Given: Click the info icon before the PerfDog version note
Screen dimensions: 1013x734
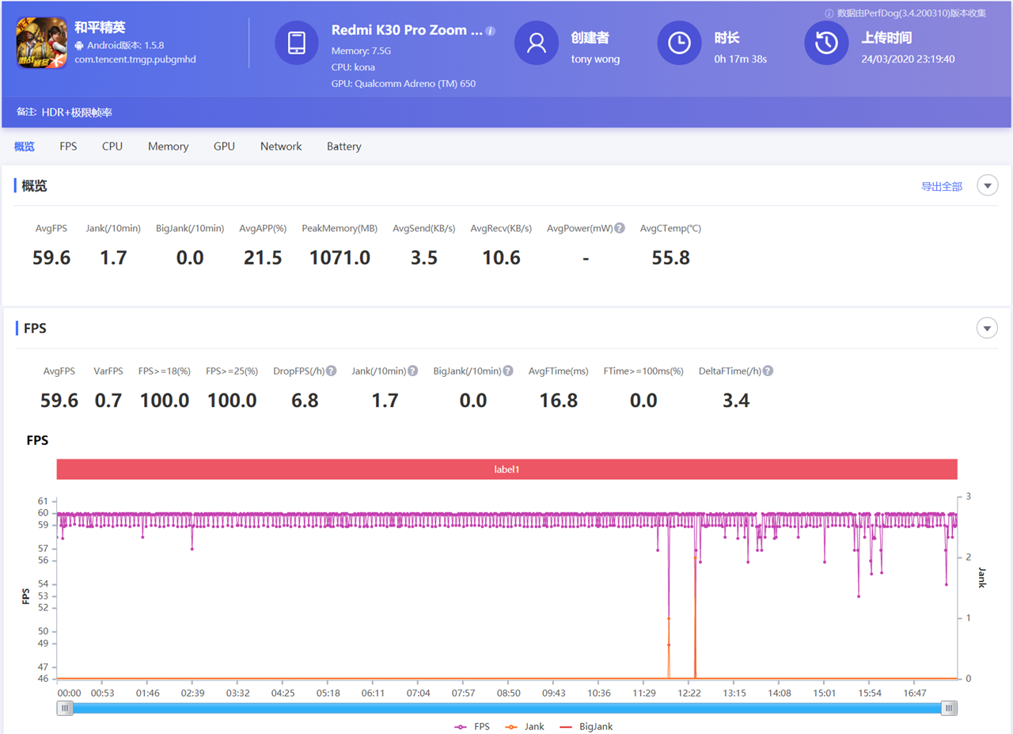Looking at the screenshot, I should pos(829,13).
